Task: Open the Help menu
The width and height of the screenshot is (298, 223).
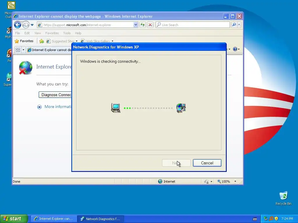Action: tap(78, 33)
